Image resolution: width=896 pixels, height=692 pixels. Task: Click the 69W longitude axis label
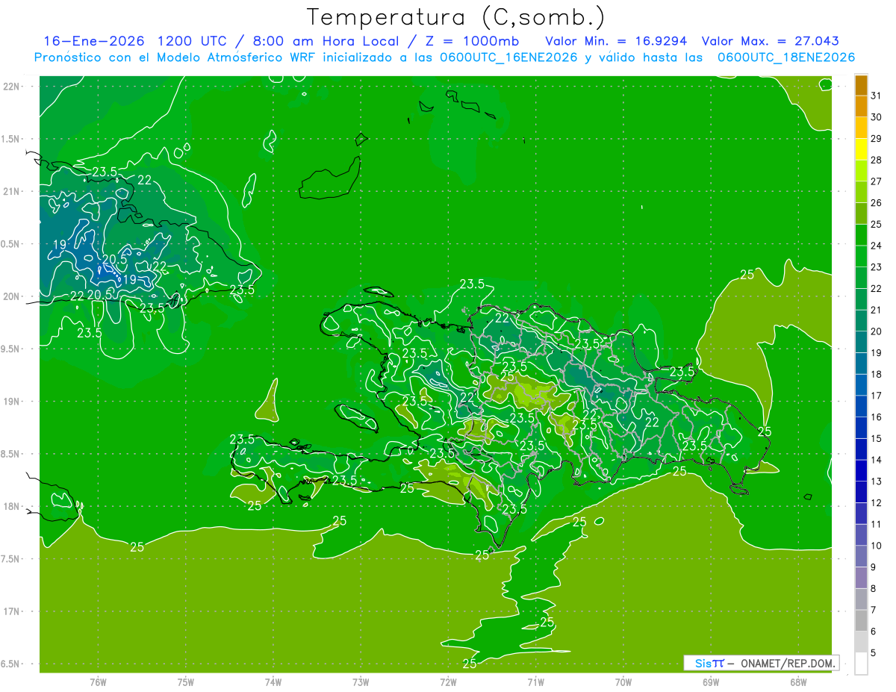click(x=711, y=682)
